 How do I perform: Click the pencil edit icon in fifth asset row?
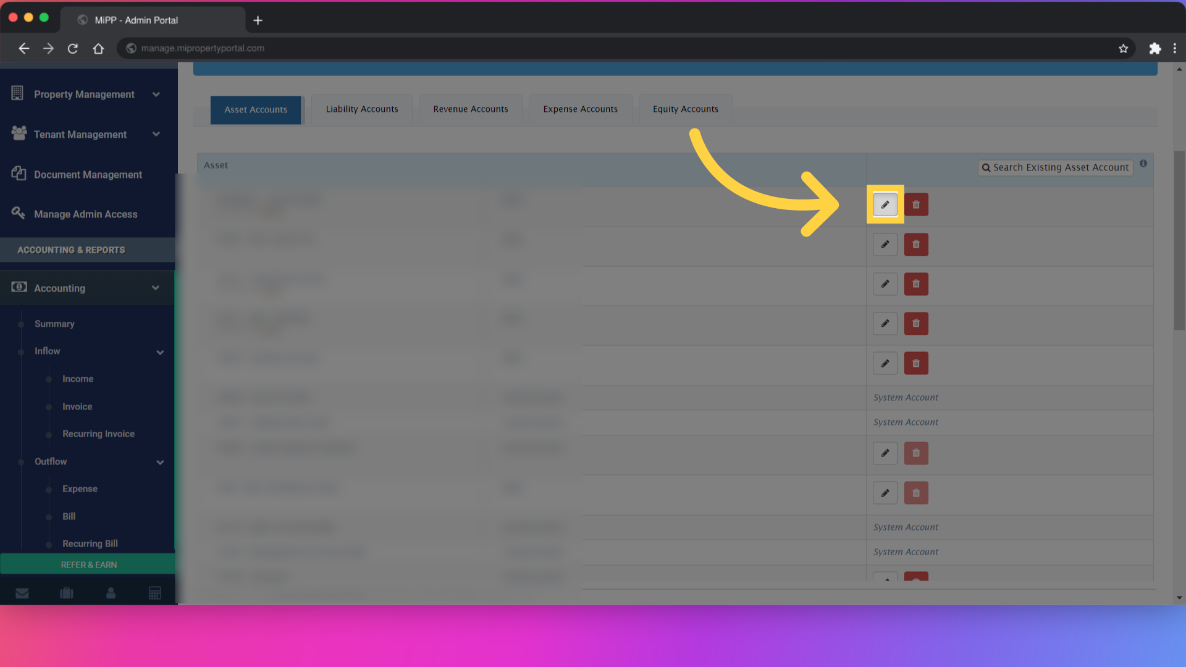click(x=885, y=363)
